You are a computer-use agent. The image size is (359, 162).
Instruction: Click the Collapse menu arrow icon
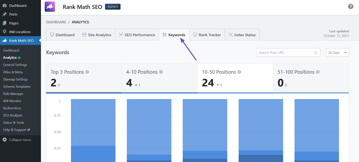pyautogui.click(x=4, y=140)
